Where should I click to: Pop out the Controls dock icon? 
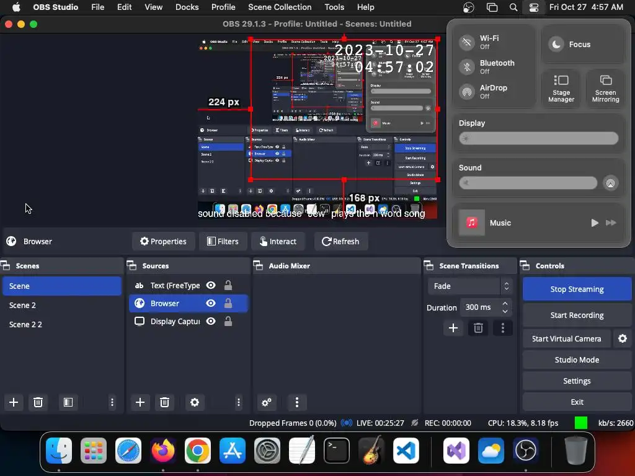point(525,265)
